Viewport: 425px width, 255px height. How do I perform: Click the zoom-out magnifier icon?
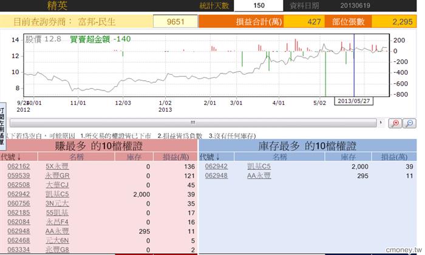[x=409, y=123]
